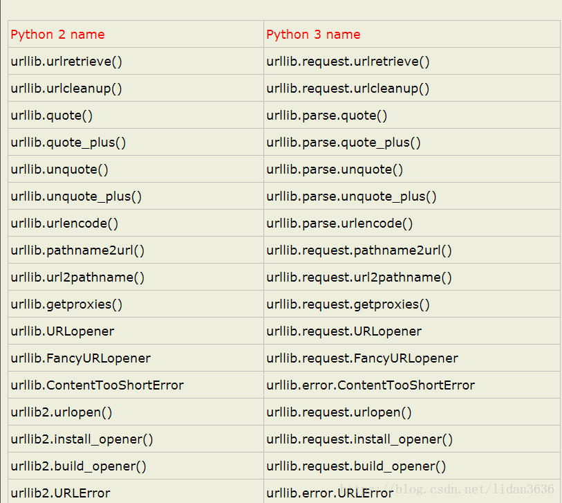
Task: Select the cell 'urllib.urlretrieve()'
Action: coord(135,61)
